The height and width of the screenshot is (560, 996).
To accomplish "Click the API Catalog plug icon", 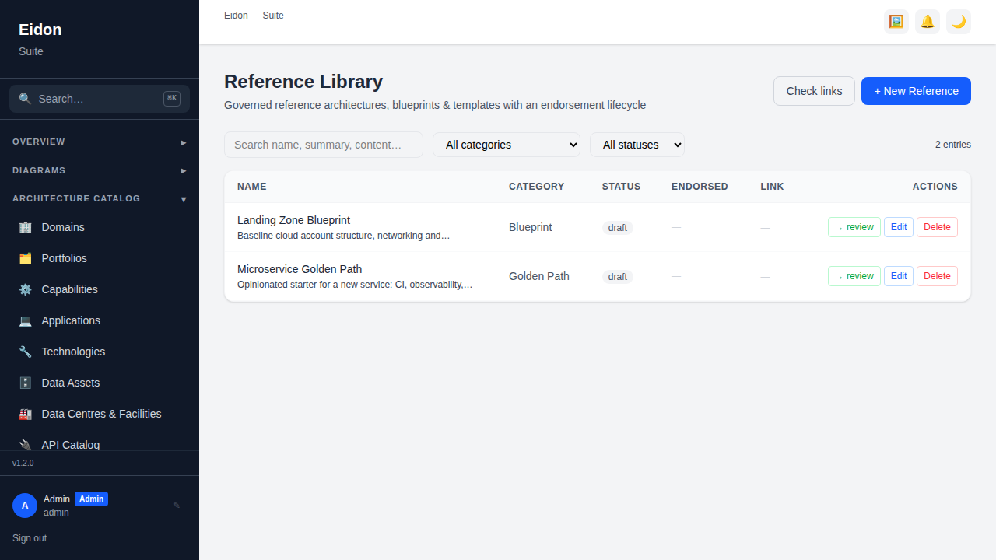I will [26, 445].
